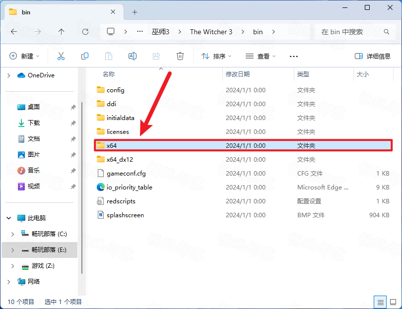Click the PC monitor icon in address bar
The height and width of the screenshot is (309, 402).
tap(111, 32)
